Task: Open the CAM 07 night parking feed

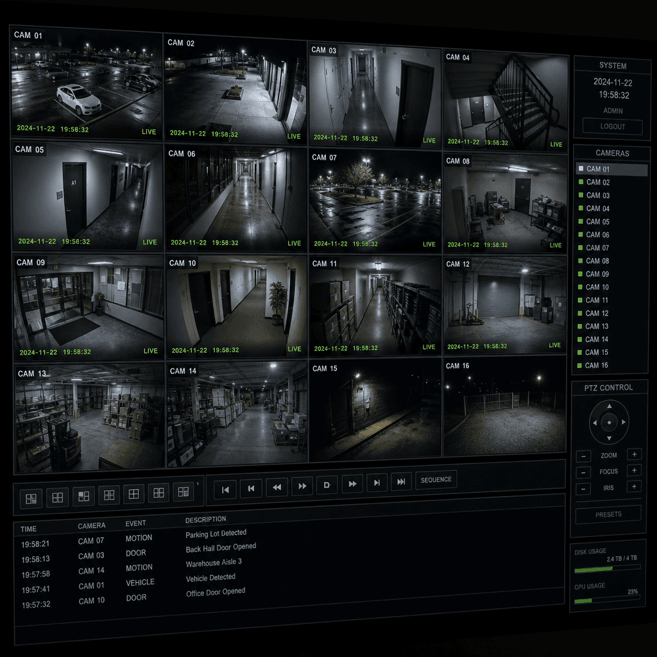Action: pyautogui.click(x=375, y=200)
